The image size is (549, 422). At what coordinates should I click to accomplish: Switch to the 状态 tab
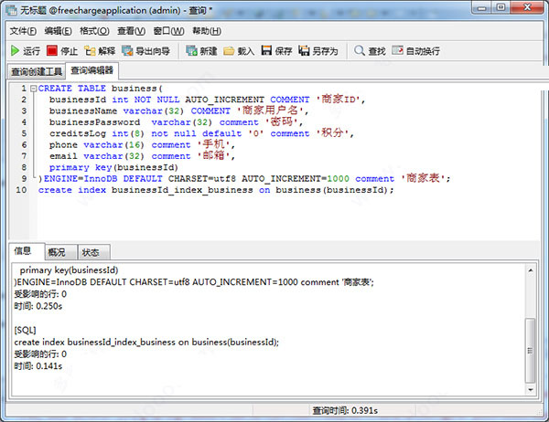(x=91, y=252)
